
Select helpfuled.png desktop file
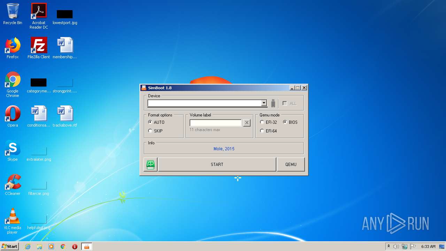tap(39, 222)
